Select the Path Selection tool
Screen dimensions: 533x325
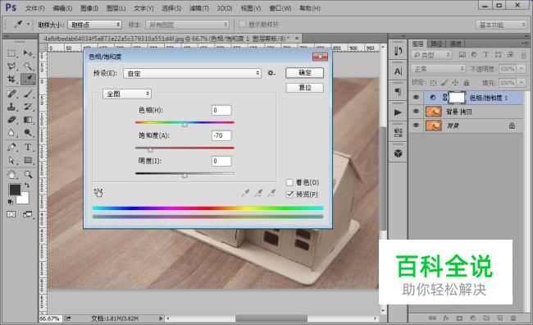click(11, 160)
